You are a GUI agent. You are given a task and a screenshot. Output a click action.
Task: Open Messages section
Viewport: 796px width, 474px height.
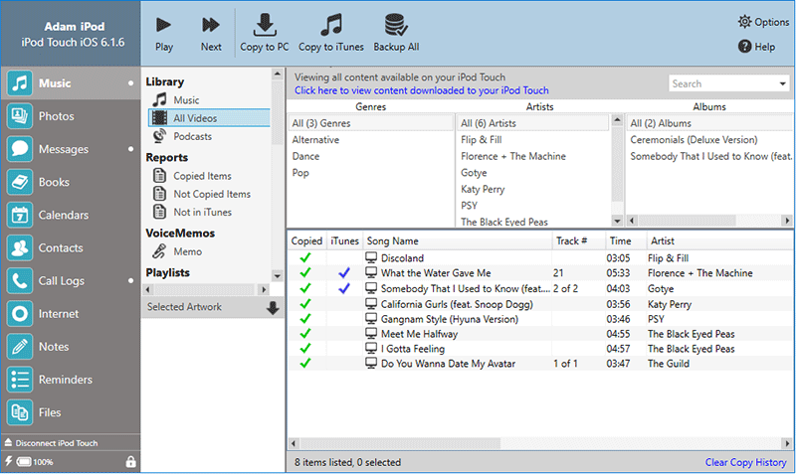click(71, 149)
